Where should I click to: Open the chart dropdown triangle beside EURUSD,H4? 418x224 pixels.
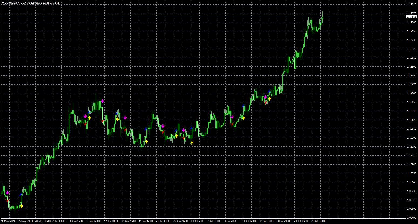tap(2, 3)
